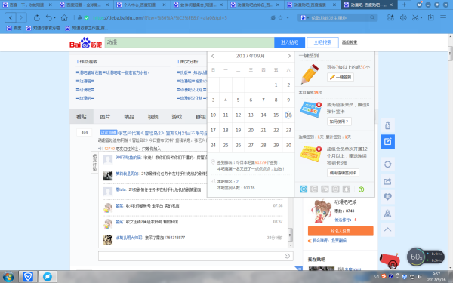Click the scissors screenshot tool icon

point(414,17)
